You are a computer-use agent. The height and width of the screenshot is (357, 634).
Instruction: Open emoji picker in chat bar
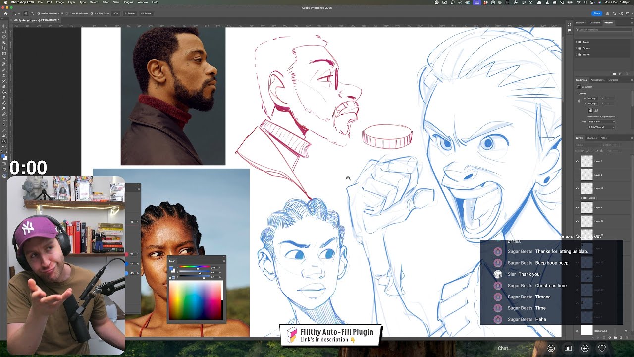[x=551, y=348]
